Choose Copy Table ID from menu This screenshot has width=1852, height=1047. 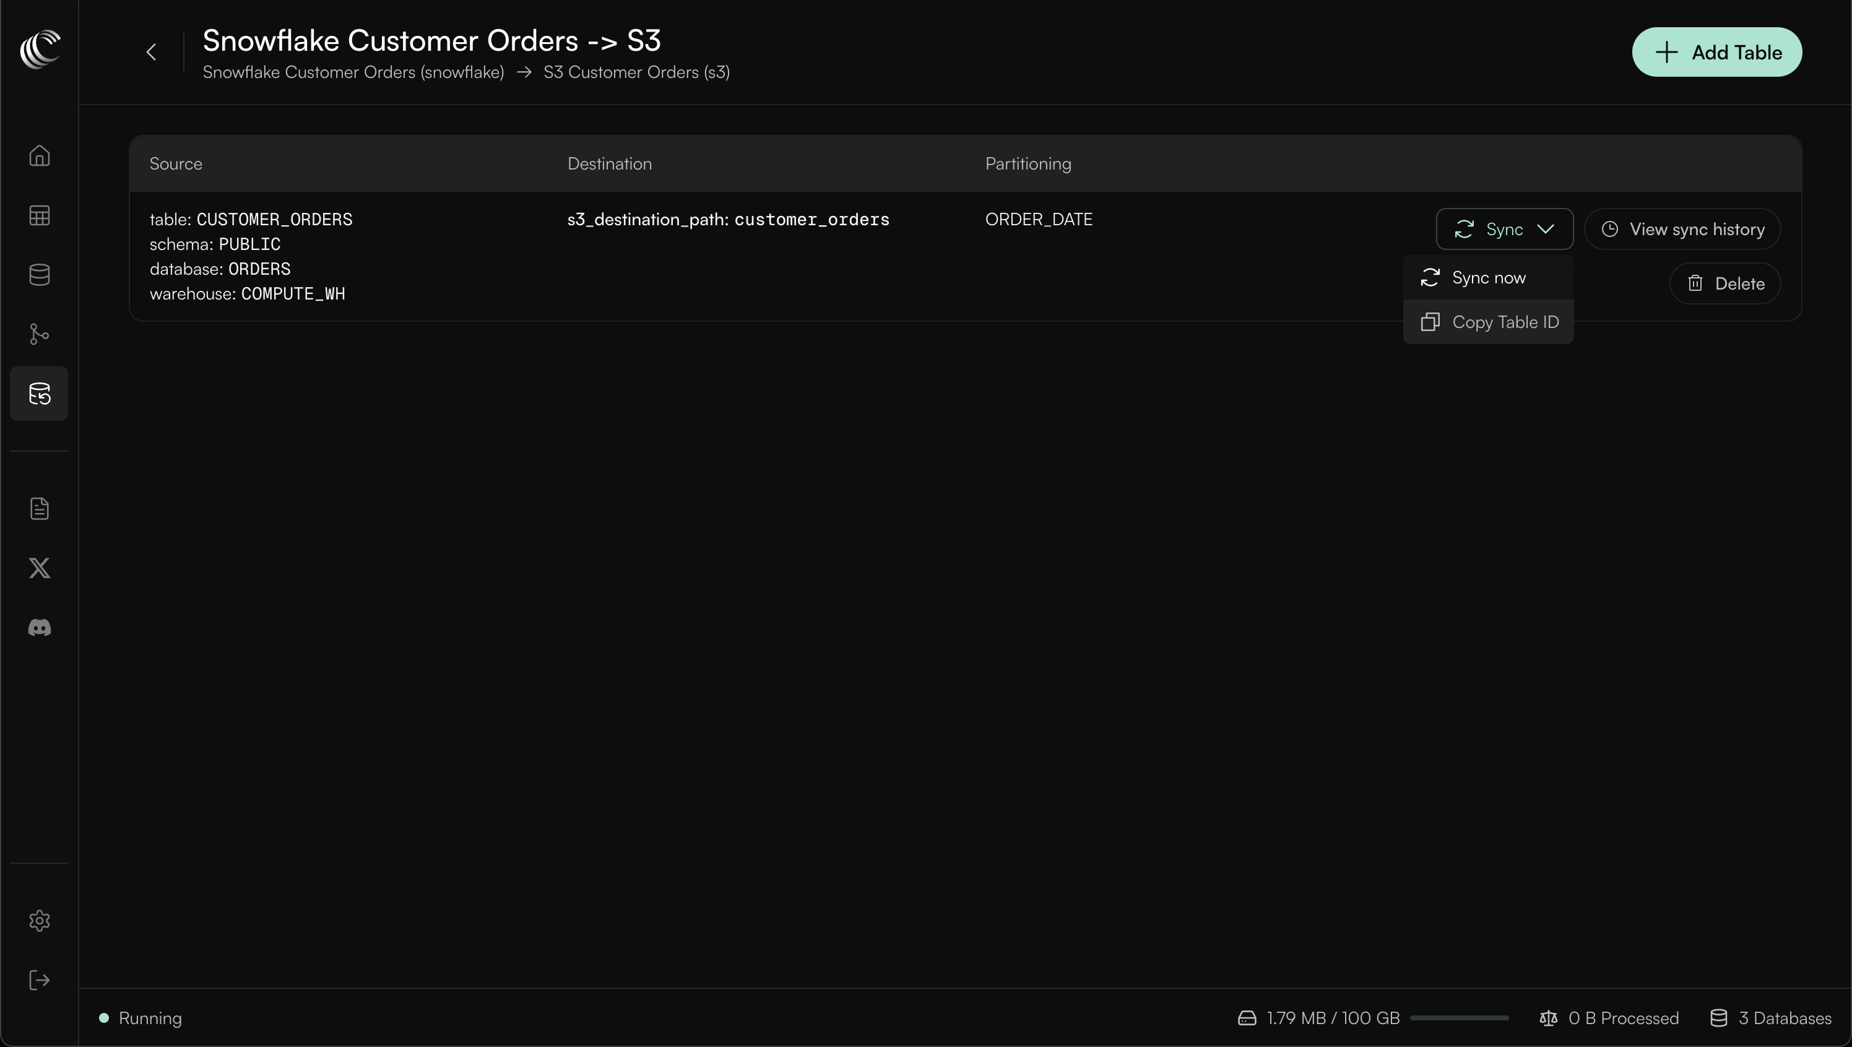pos(1488,322)
